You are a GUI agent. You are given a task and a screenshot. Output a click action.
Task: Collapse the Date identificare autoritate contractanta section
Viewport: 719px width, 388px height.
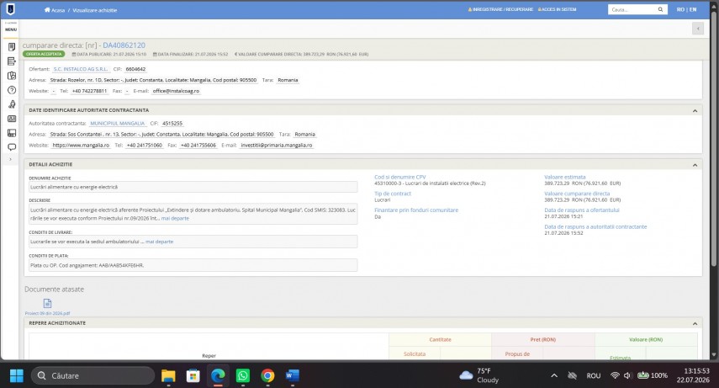tap(695, 110)
